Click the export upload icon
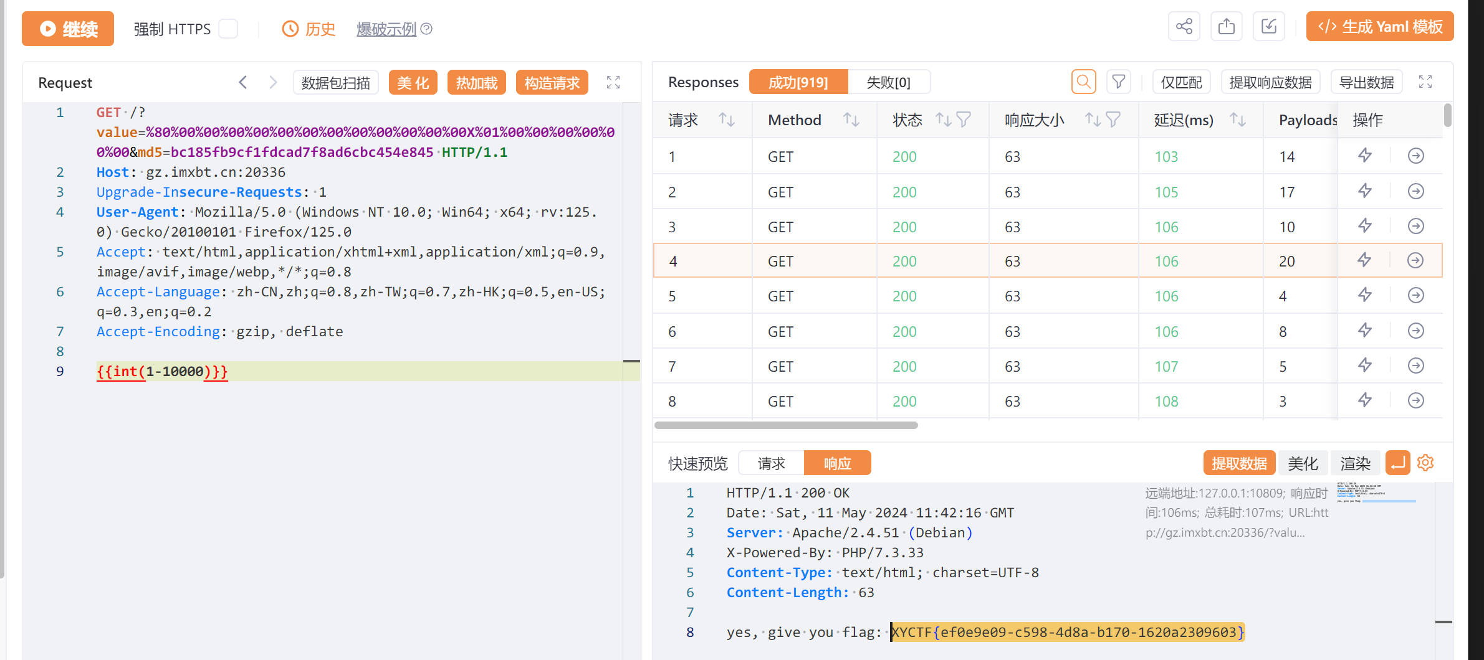1484x660 pixels. (1226, 27)
